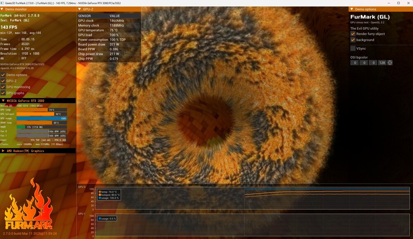Viewport: 413px width, 239px height.
Task: Click the min/max/avg FPS line
Action: 21,33
